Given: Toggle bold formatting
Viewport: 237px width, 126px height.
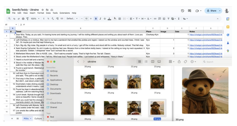Looking at the screenshot, I should (x=96, y=19).
